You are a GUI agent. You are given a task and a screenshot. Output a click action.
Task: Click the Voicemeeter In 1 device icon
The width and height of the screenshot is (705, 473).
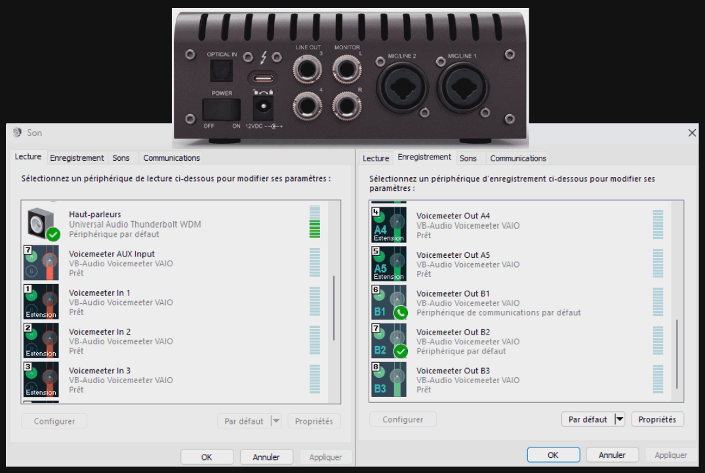pyautogui.click(x=41, y=302)
